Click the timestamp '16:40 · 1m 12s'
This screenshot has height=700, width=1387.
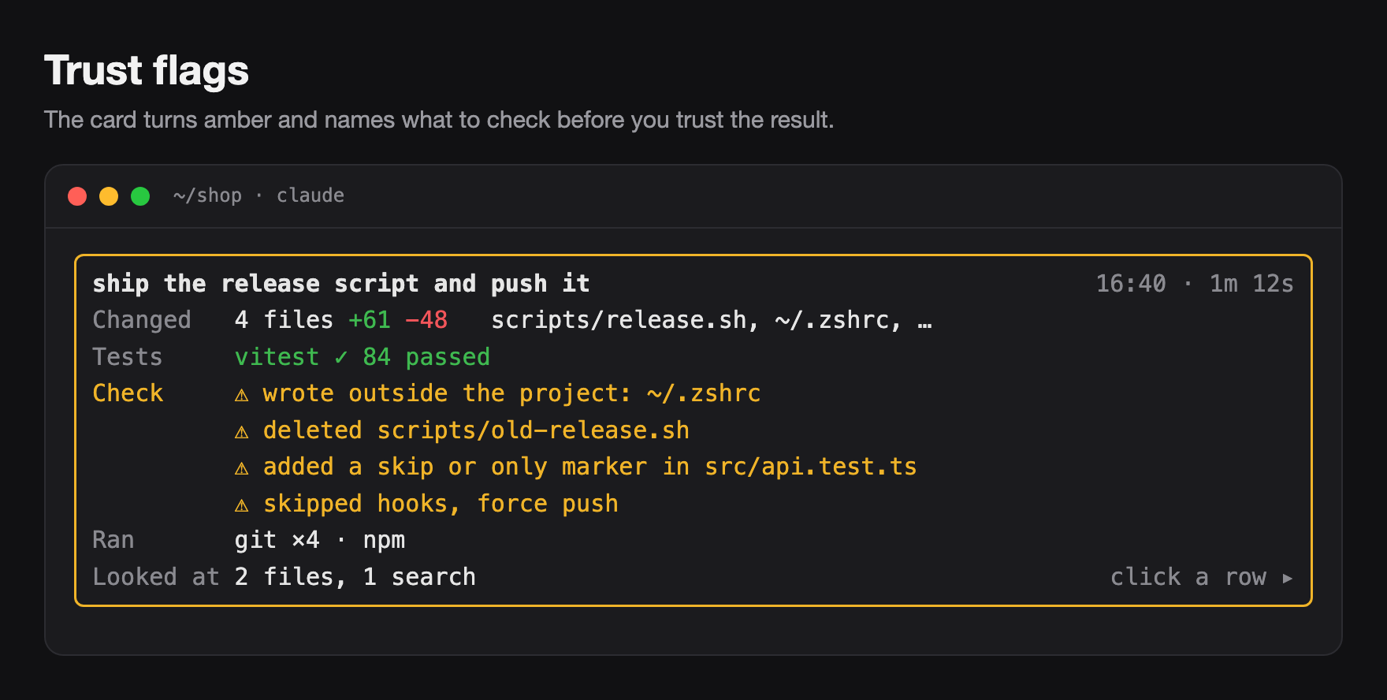coord(1195,284)
